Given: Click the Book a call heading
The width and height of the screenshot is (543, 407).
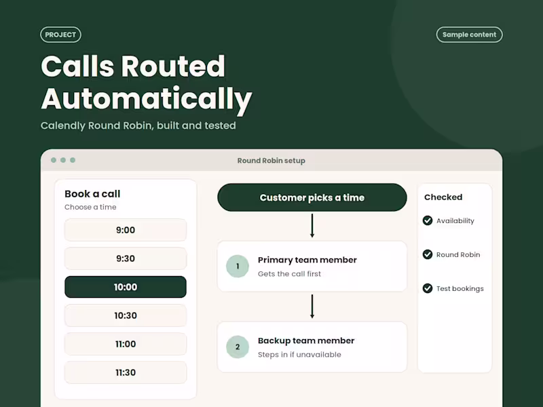Looking at the screenshot, I should point(92,194).
